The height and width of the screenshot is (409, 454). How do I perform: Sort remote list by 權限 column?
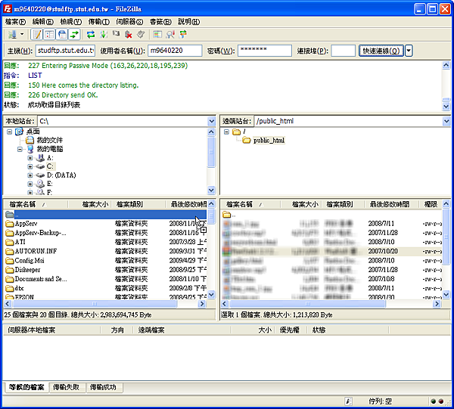431,204
